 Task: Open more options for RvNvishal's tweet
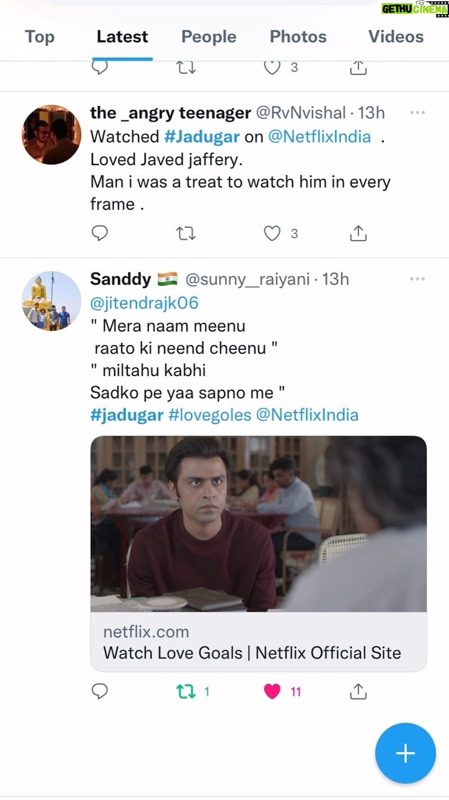417,113
